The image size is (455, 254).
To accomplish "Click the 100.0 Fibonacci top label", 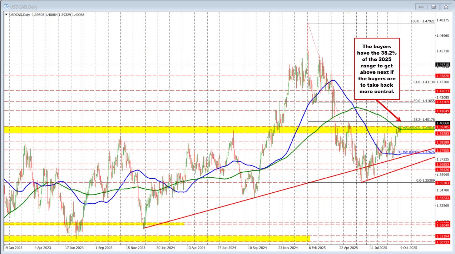I will tap(422, 21).
